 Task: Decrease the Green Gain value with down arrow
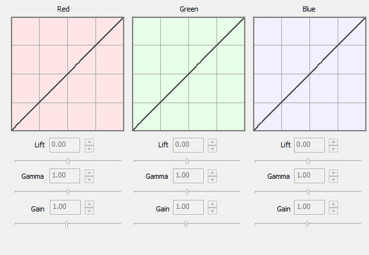click(213, 211)
